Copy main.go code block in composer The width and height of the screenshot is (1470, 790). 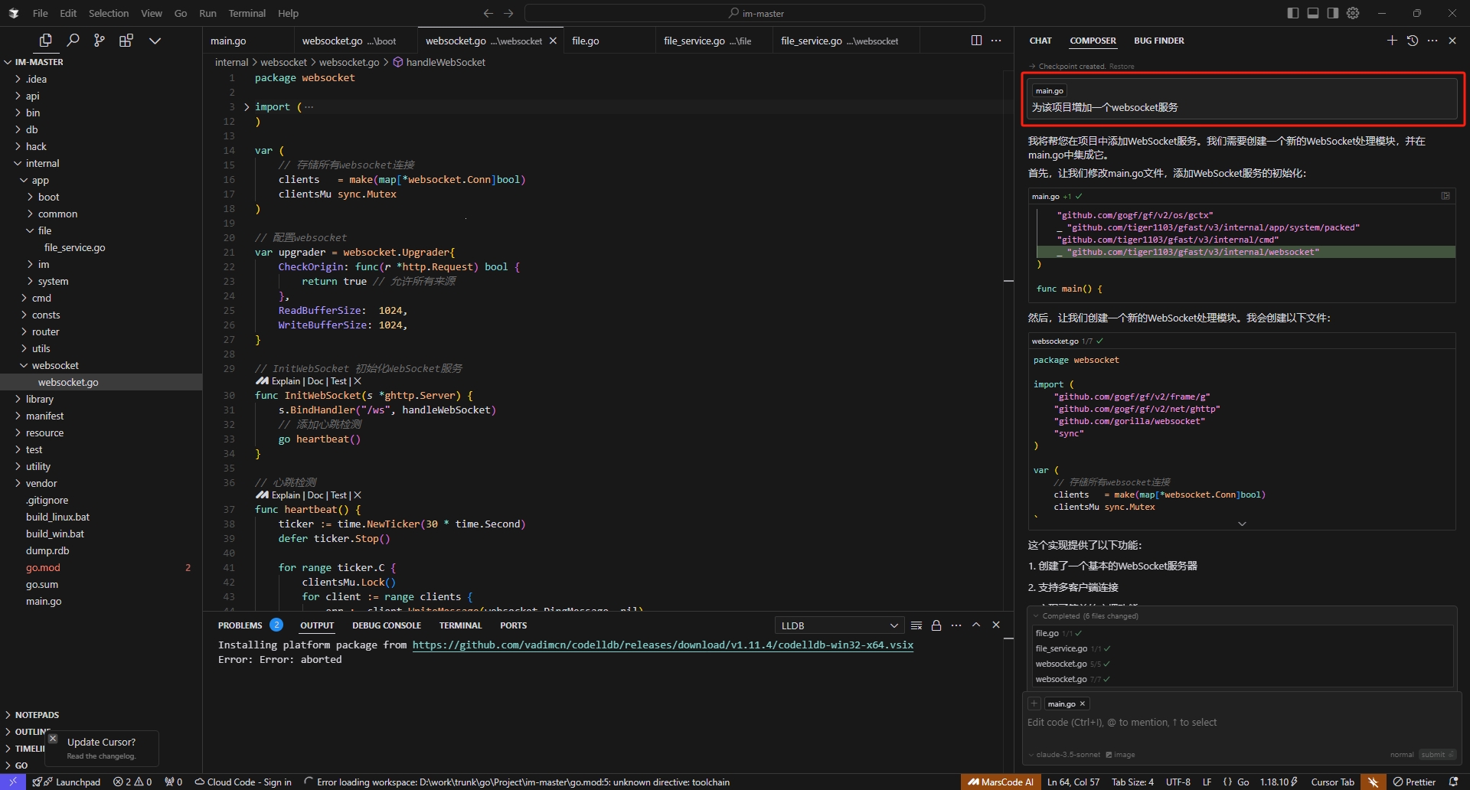point(1445,196)
